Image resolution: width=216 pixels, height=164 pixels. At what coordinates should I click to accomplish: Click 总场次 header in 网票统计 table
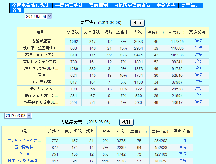tap(73, 32)
